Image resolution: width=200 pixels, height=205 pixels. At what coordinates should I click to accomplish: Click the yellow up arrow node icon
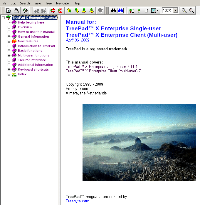[x=69, y=11]
